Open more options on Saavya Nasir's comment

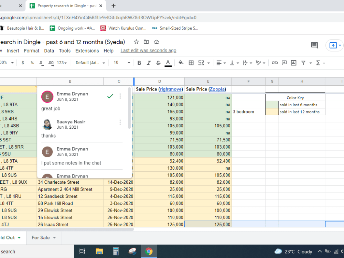pos(120,122)
